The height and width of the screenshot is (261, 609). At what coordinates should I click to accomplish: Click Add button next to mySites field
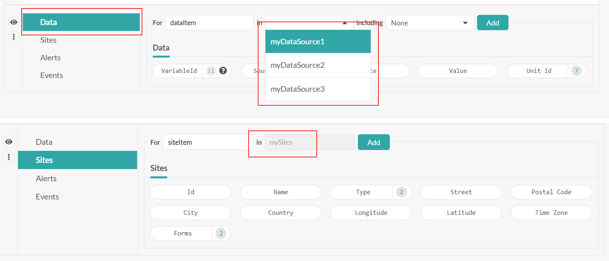point(374,143)
